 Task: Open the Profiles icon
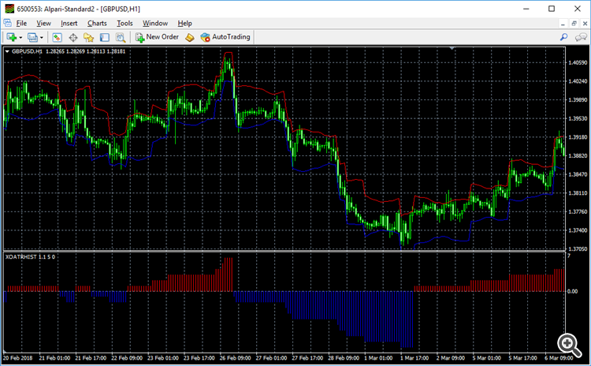pos(33,37)
